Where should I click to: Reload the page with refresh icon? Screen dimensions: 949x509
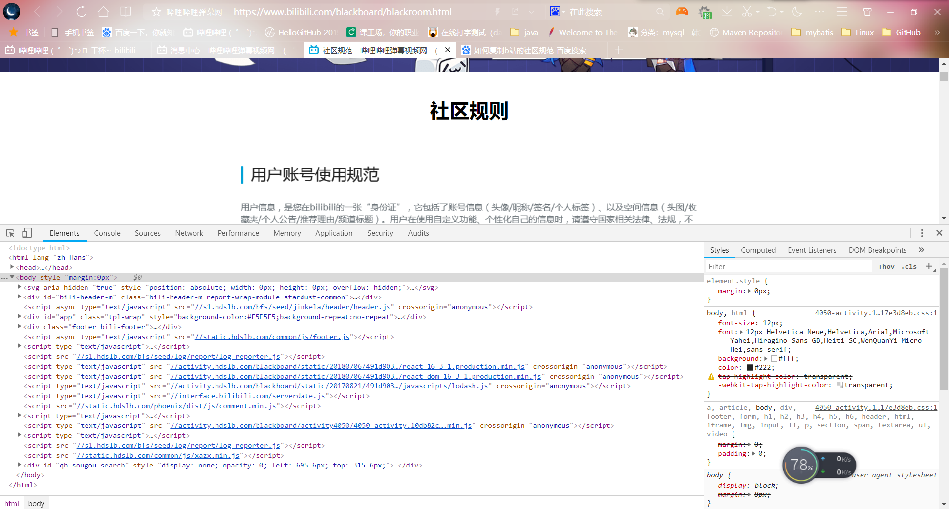(x=82, y=11)
